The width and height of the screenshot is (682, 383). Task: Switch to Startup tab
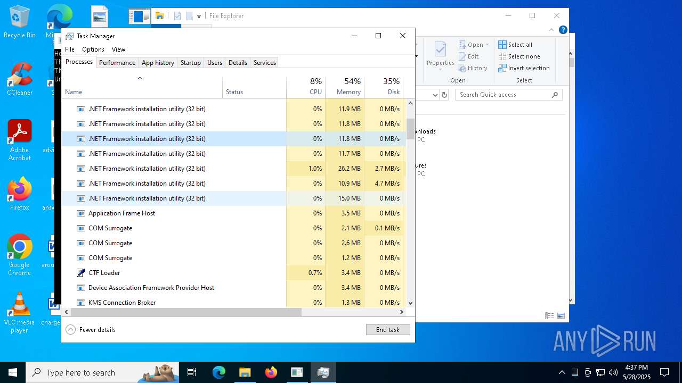point(190,63)
